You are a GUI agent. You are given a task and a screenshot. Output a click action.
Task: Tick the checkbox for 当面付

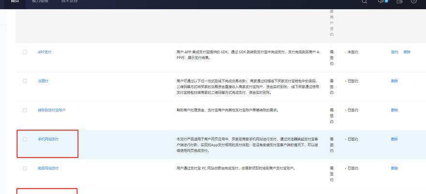tap(25, 81)
